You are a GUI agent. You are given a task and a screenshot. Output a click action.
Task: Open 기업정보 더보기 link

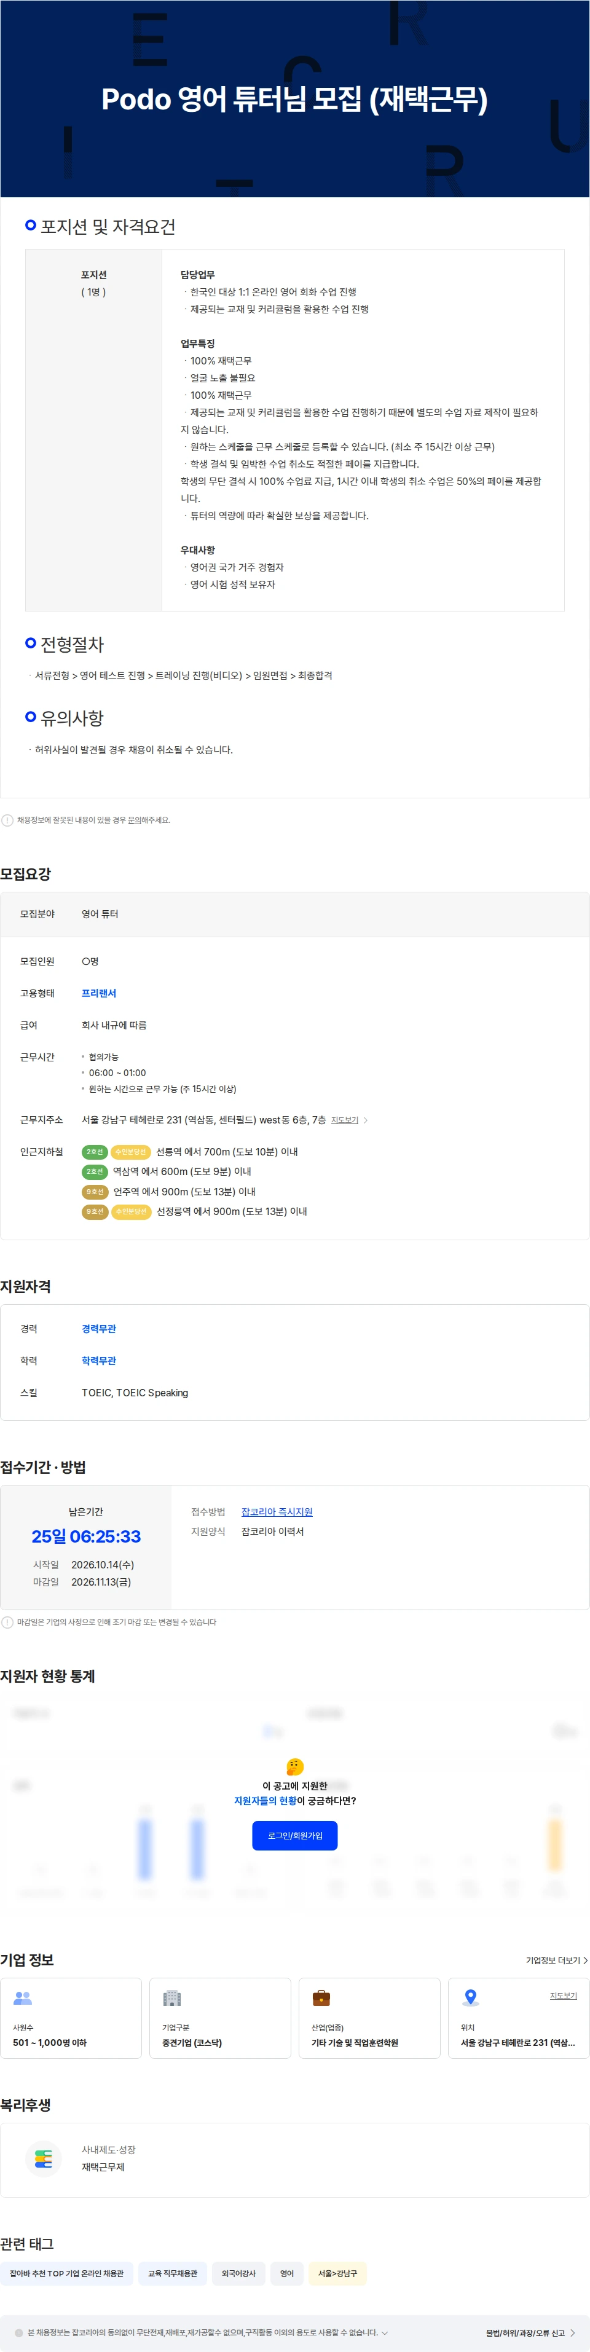pyautogui.click(x=553, y=1959)
